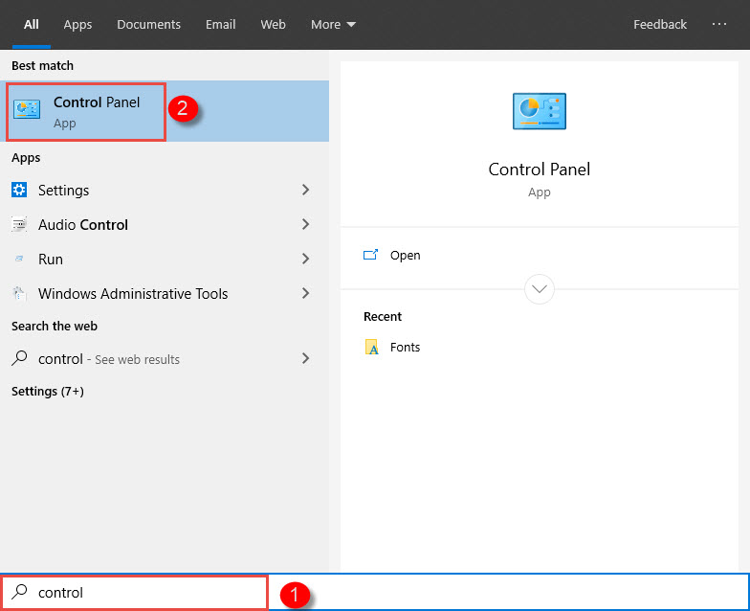Select the Web filter tab
Image resolution: width=750 pixels, height=611 pixels.
(x=273, y=25)
